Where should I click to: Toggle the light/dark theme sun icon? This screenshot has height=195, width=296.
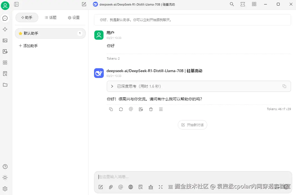tap(5, 178)
